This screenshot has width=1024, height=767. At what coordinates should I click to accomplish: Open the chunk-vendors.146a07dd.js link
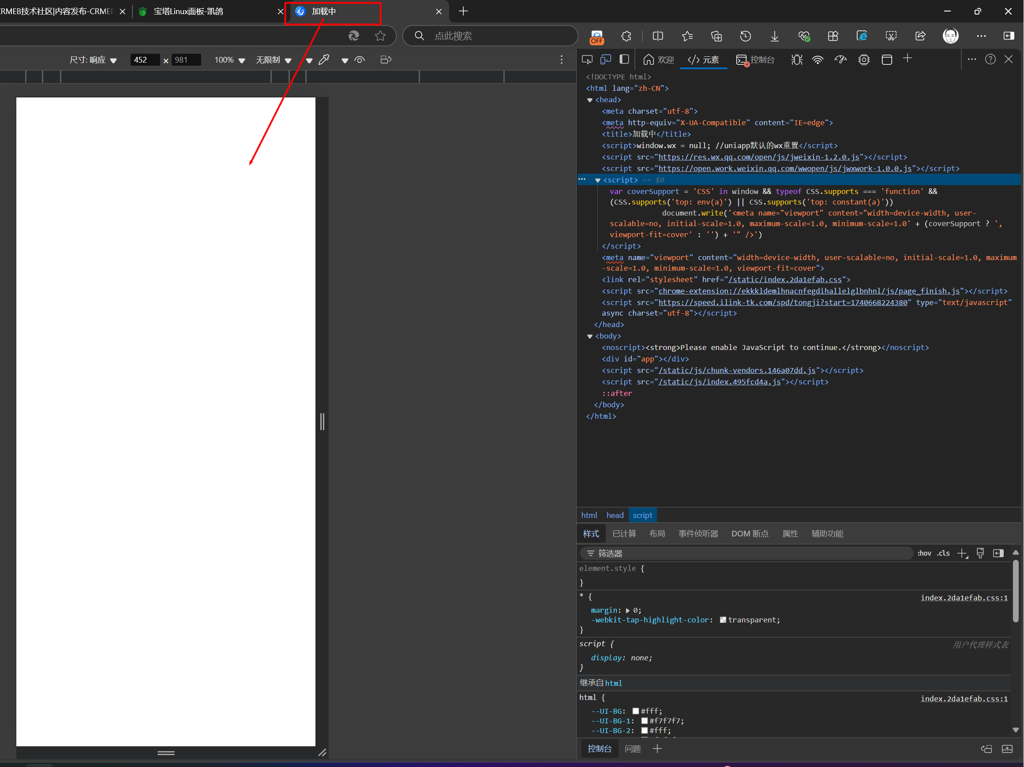tap(737, 371)
